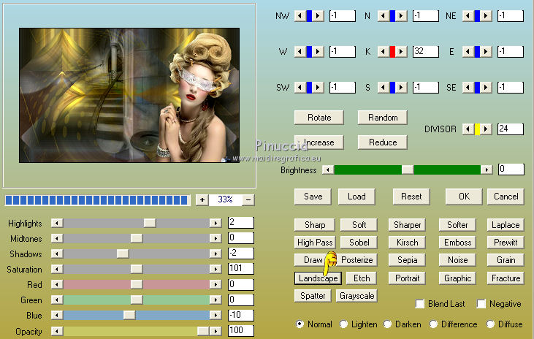Screen dimensions: 534x339
Task: Click the Reduce button
Action: (383, 142)
